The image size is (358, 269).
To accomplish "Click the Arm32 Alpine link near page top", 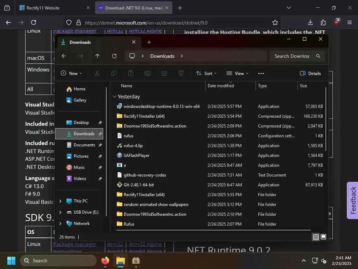I will tap(145, 31).
